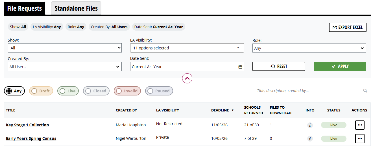Image resolution: width=373 pixels, height=146 pixels.
Task: Click the LA Visibility column header
Action: point(167,110)
